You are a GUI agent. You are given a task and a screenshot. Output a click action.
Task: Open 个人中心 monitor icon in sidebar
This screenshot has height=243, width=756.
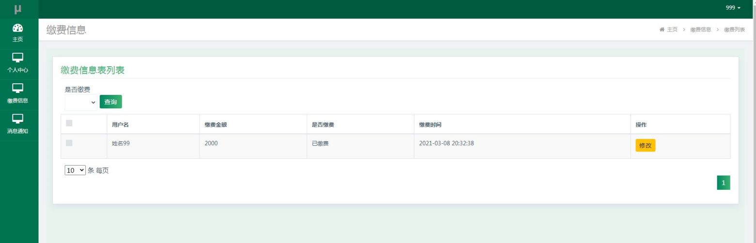point(18,58)
